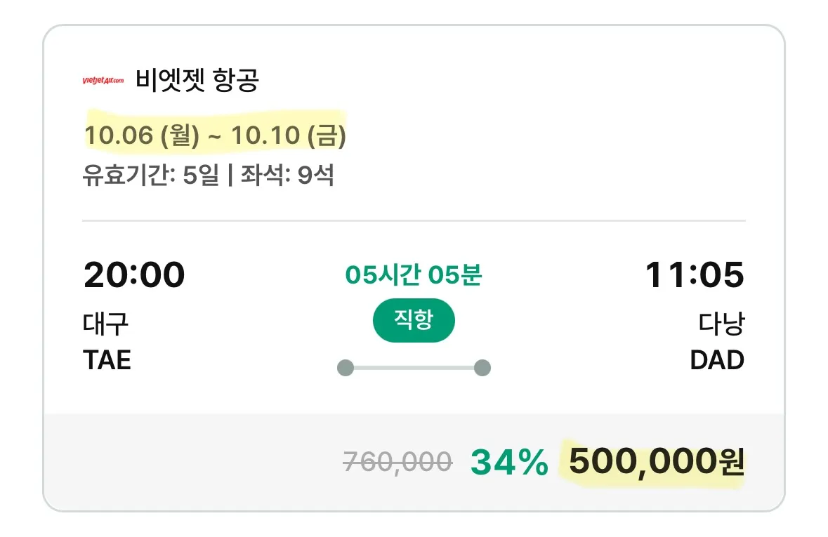This screenshot has height=537, width=828.
Task: Click the 20:00 departure time
Action: [133, 274]
